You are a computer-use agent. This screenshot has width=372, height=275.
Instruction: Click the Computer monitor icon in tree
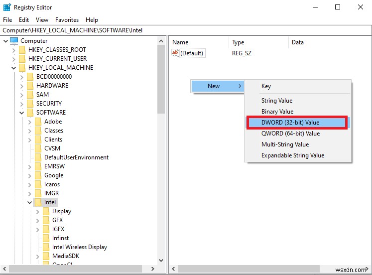[x=14, y=41]
